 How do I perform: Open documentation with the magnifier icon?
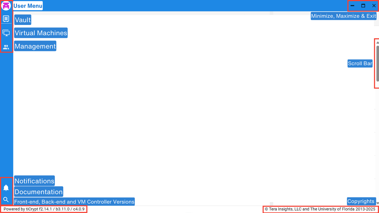point(6,199)
